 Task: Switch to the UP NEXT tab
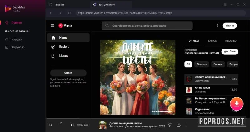coord(194,41)
